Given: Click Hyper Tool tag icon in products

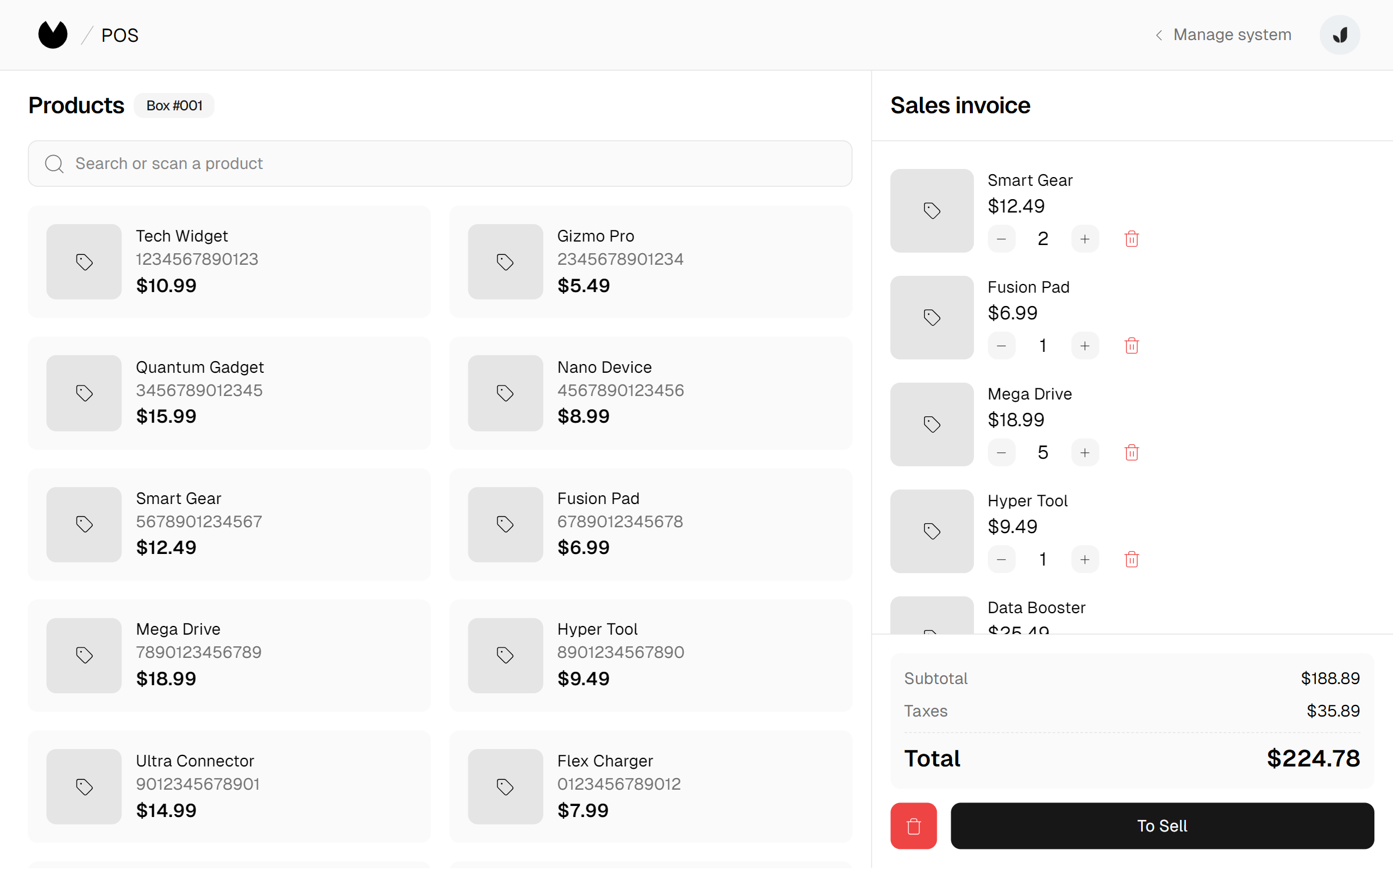Looking at the screenshot, I should (506, 656).
